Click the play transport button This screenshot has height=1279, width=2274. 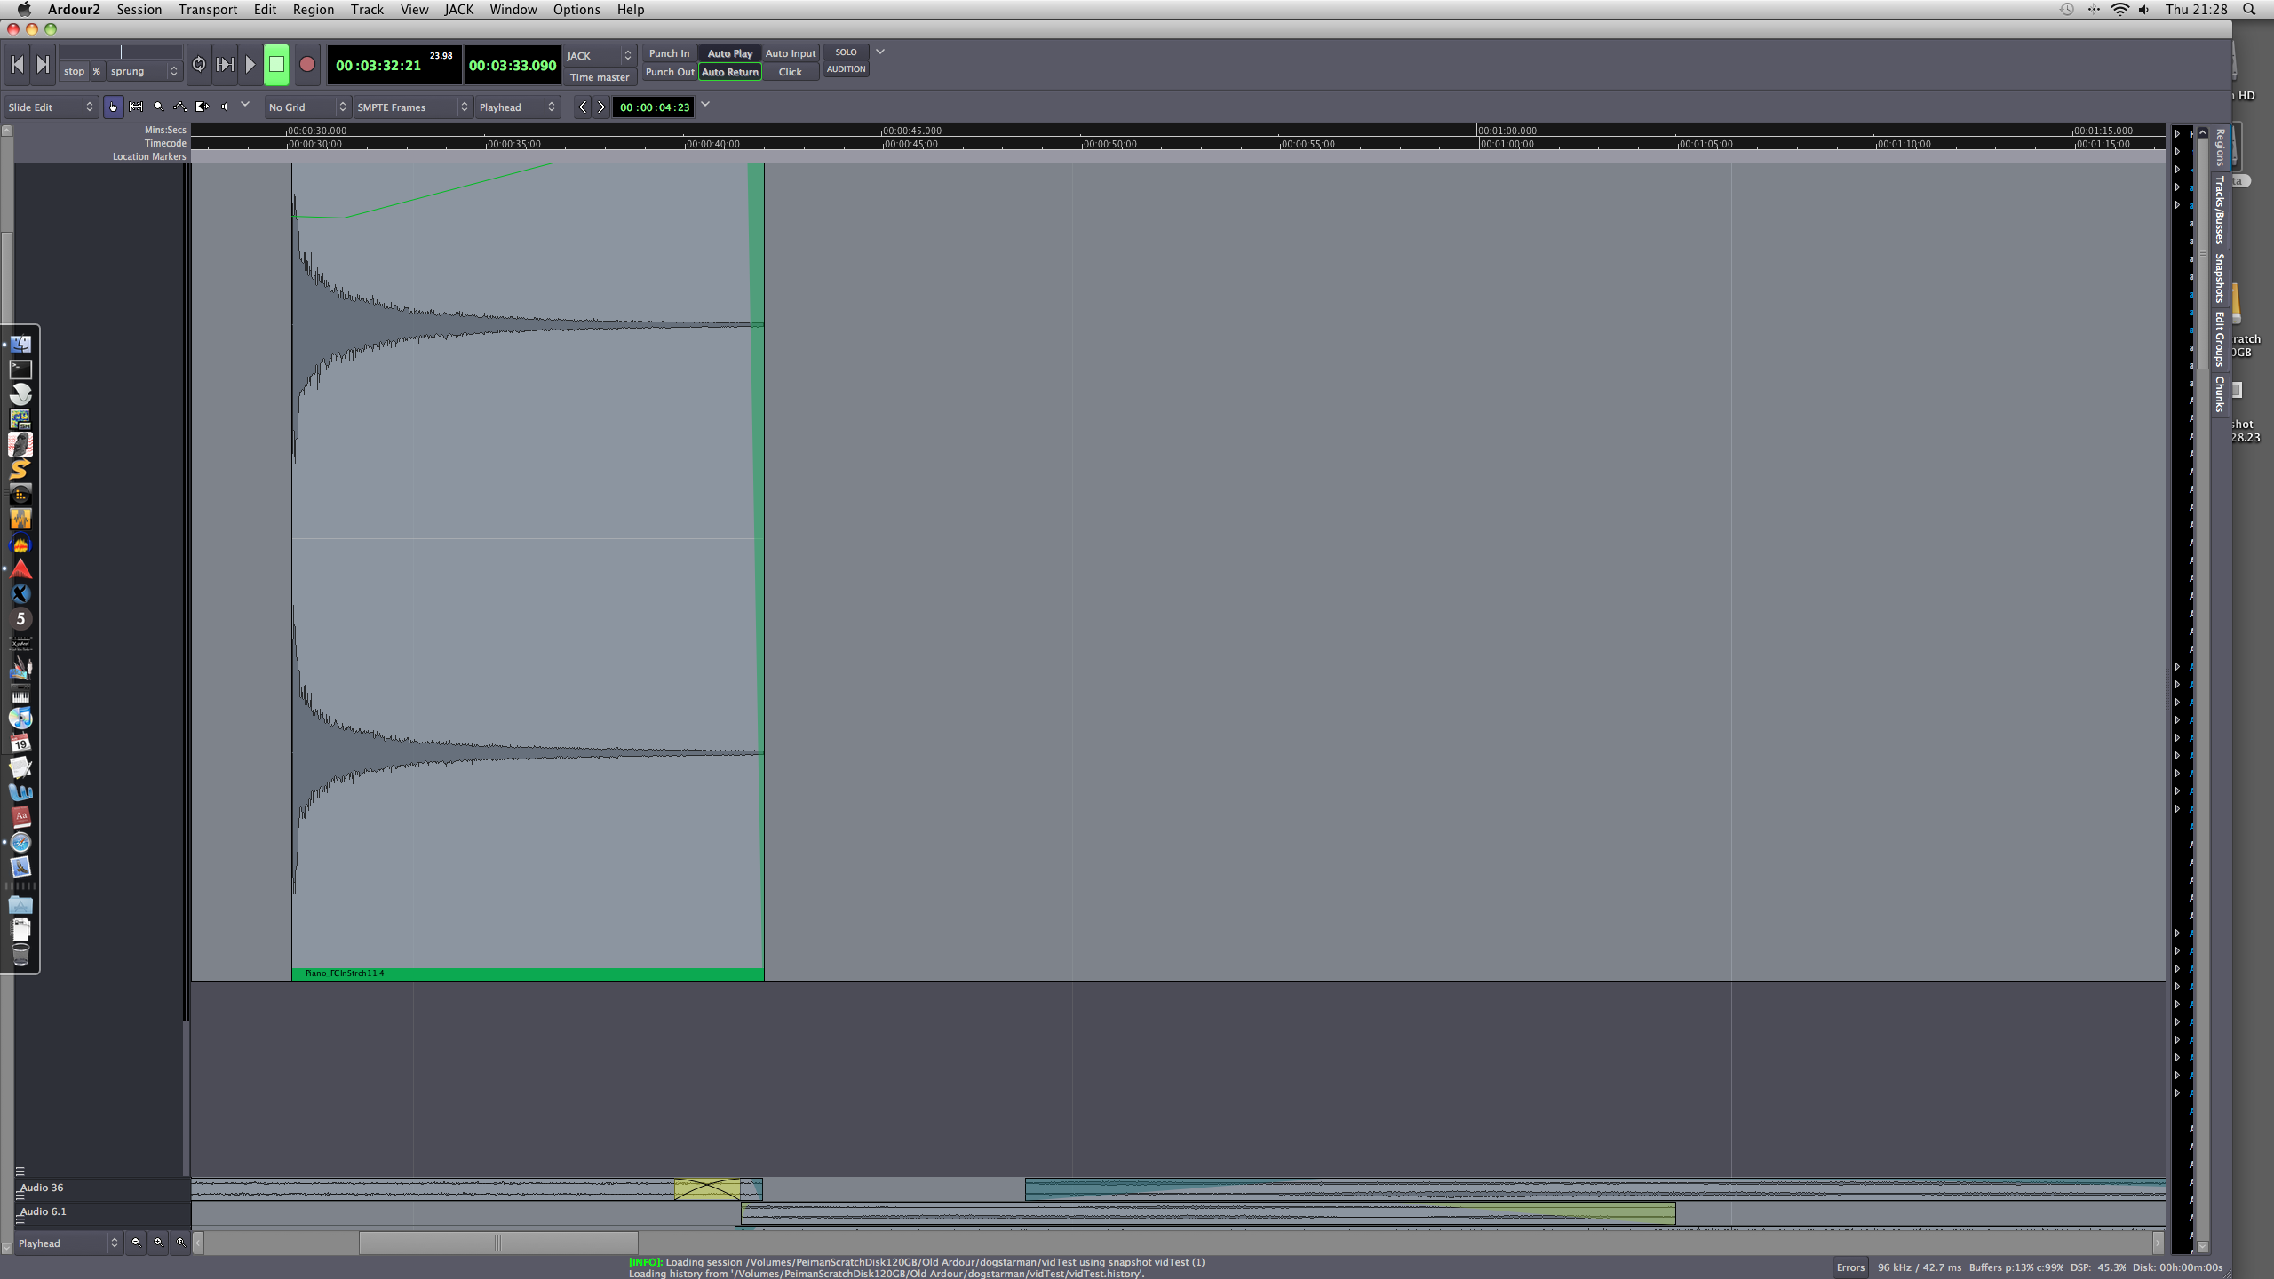pyautogui.click(x=250, y=64)
